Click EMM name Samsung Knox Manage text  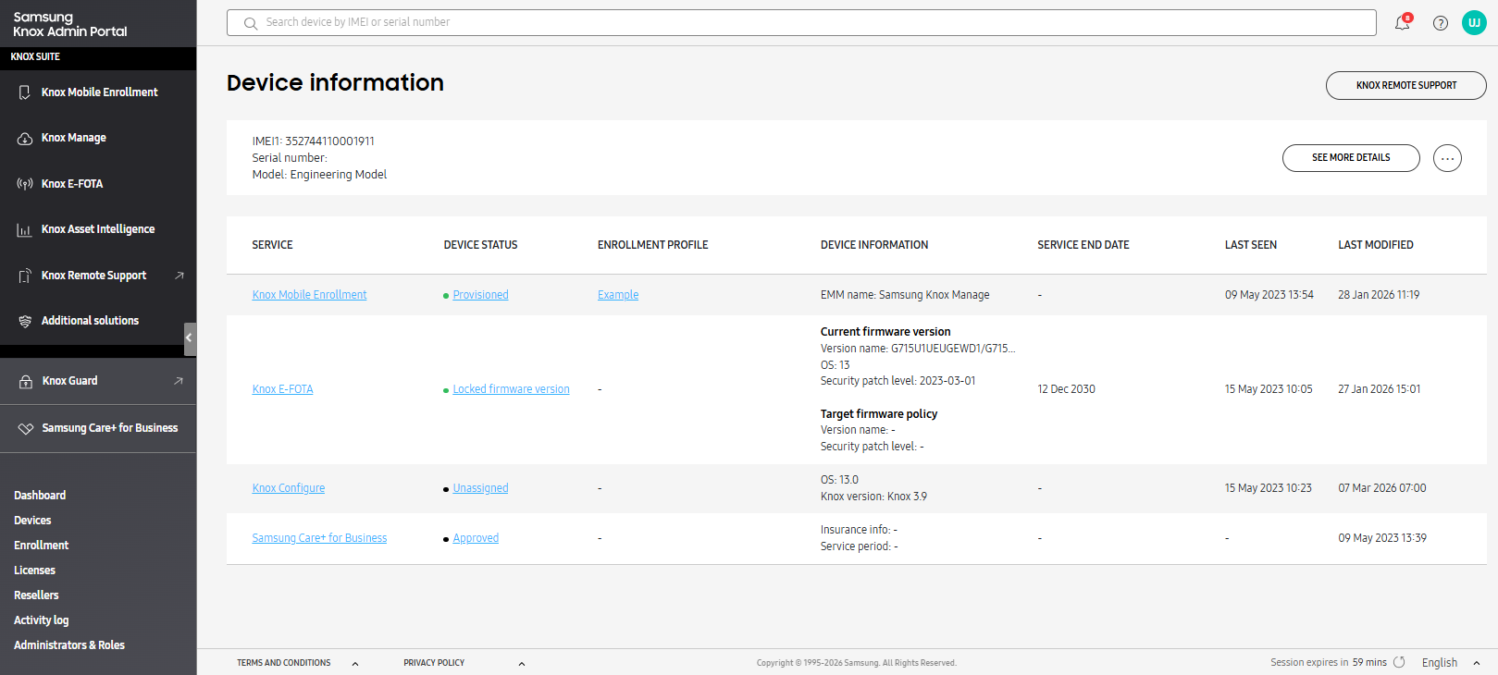click(905, 295)
